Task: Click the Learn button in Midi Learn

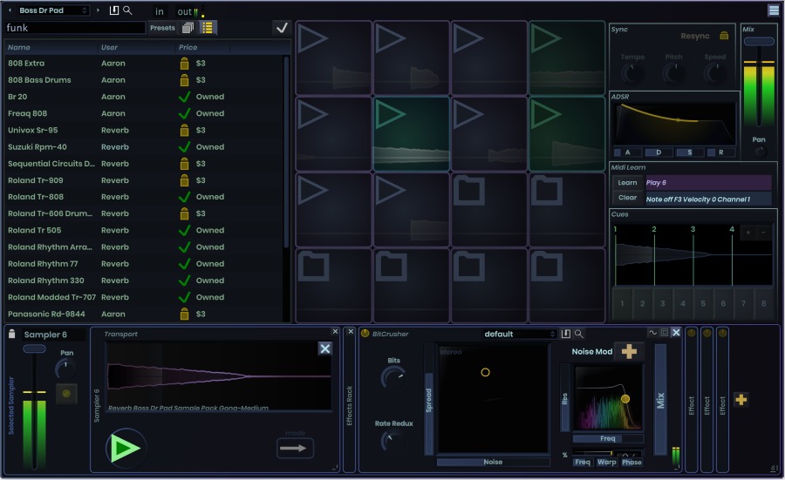Action: pyautogui.click(x=627, y=183)
